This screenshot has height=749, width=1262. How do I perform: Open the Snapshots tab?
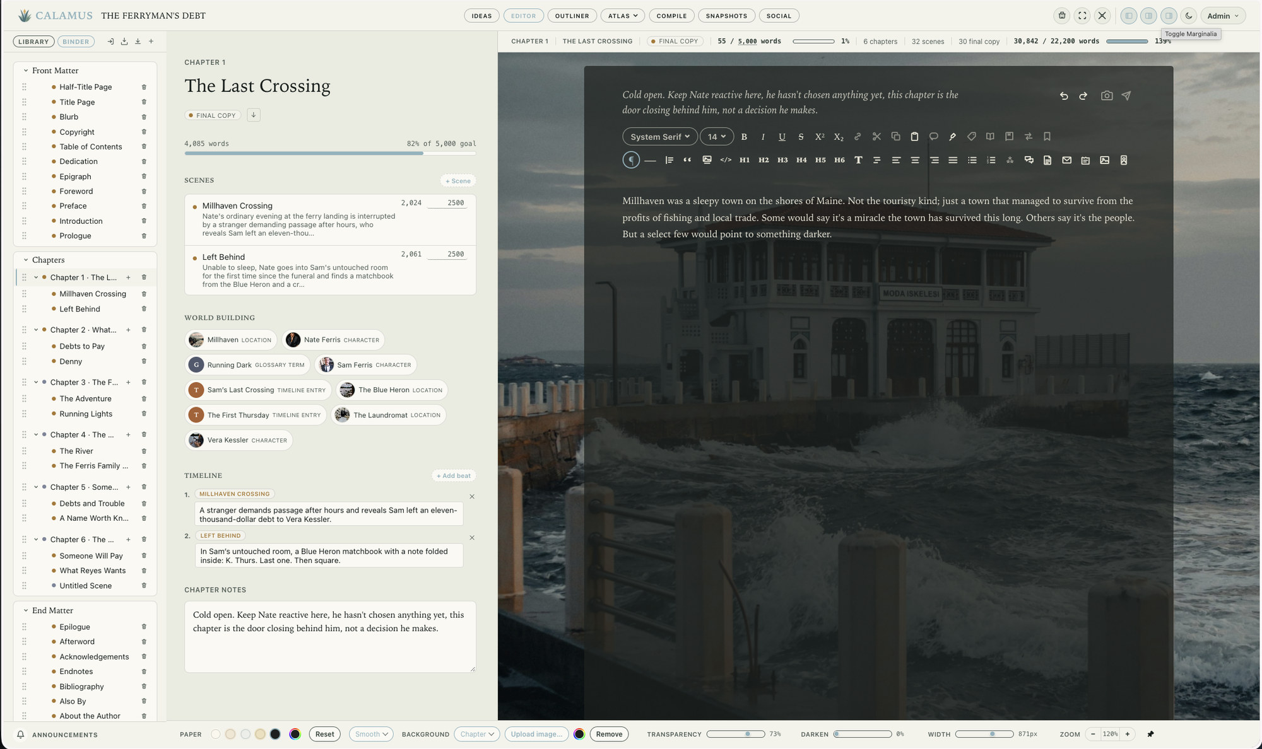point(726,16)
